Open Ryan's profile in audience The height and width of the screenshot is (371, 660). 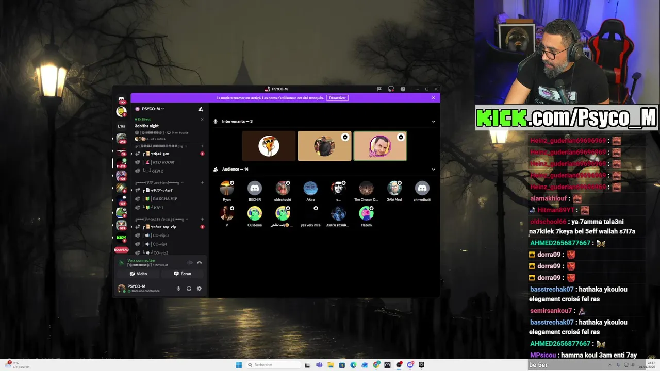[227, 188]
